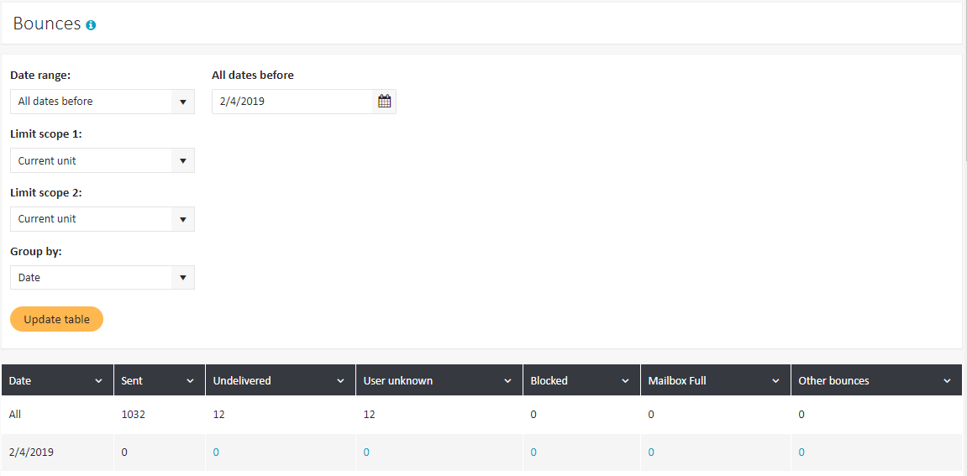Viewport: 967px width, 476px height.
Task: Click the Other bounces column chevron
Action: 948,381
